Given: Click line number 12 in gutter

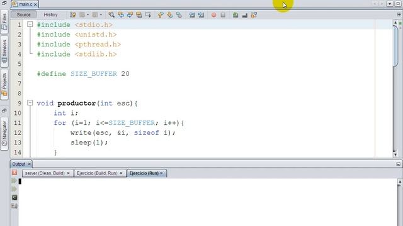Looking at the screenshot, I should coord(18,132).
